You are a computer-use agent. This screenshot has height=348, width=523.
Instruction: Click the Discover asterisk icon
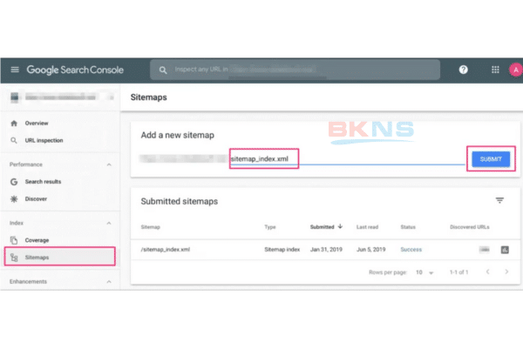tap(14, 199)
